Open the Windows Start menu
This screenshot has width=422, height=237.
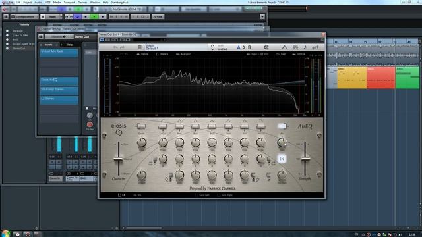pyautogui.click(x=5, y=234)
